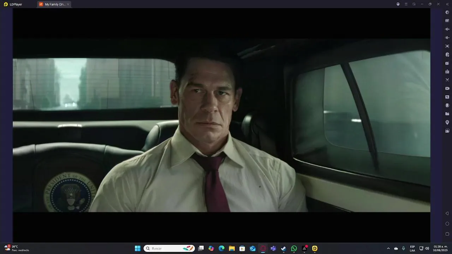452x254 pixels.
Task: Toggle fullscreen mode in LDPlayer sidebar
Action: coord(447,46)
